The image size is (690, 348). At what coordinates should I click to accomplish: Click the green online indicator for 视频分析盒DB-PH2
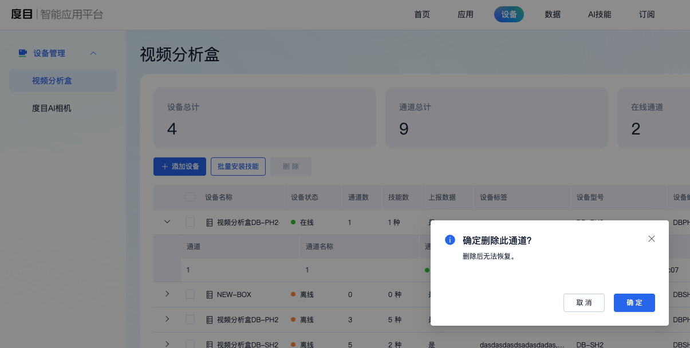(293, 222)
